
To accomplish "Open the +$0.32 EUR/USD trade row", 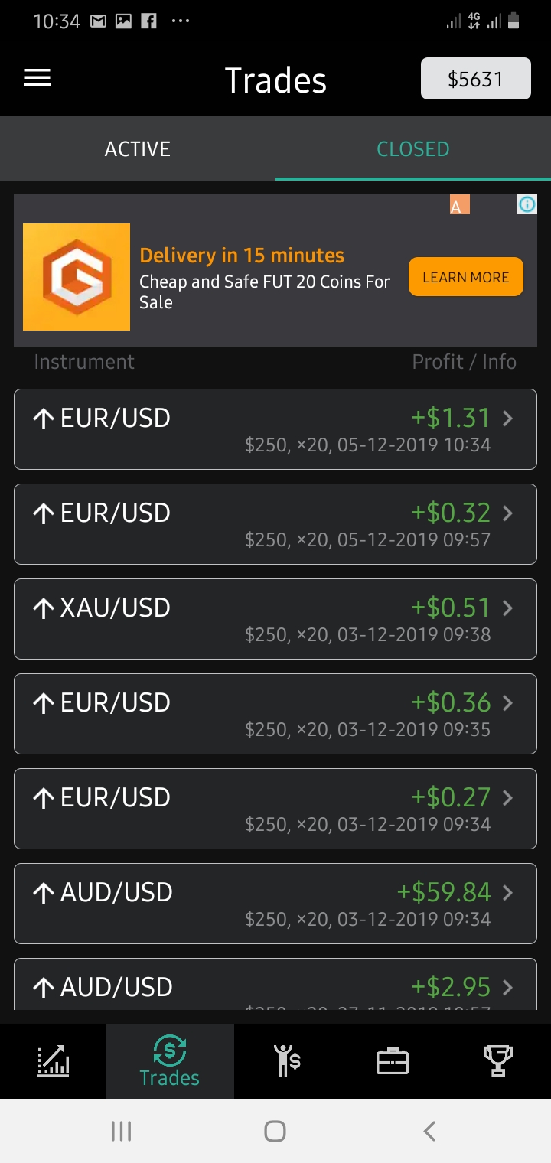I will [275, 524].
